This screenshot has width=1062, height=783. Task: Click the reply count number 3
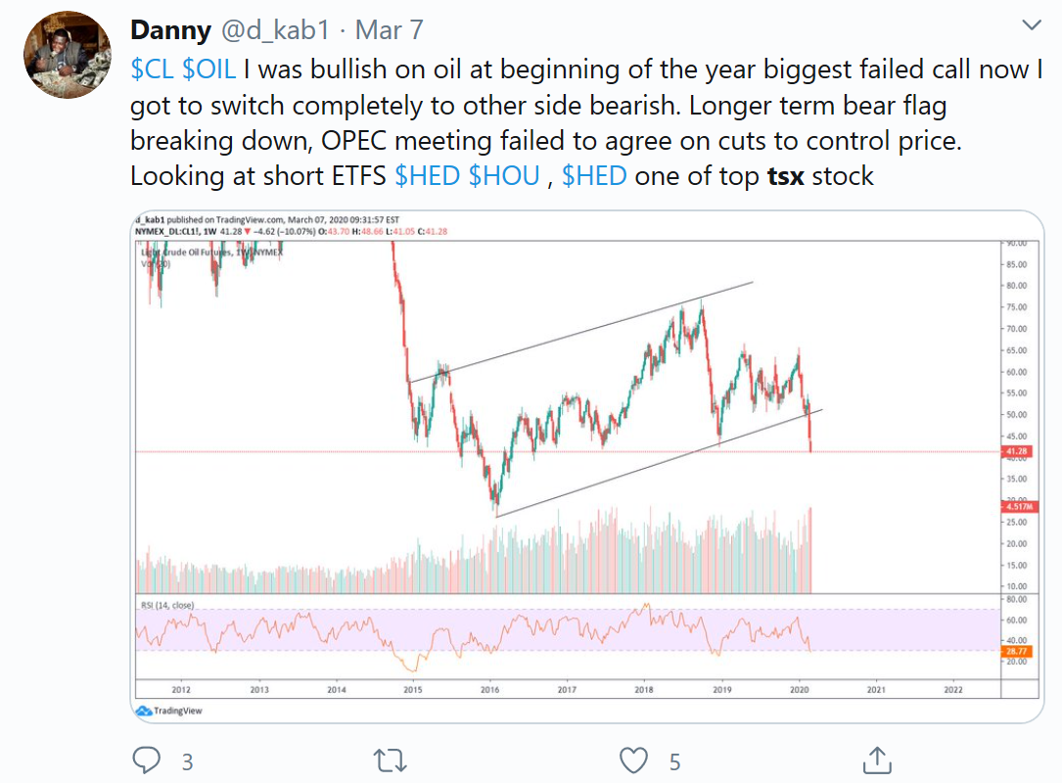tap(187, 760)
